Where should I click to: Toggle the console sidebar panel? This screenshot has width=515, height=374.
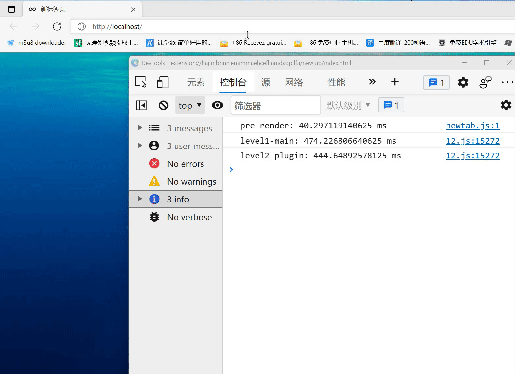(x=142, y=105)
